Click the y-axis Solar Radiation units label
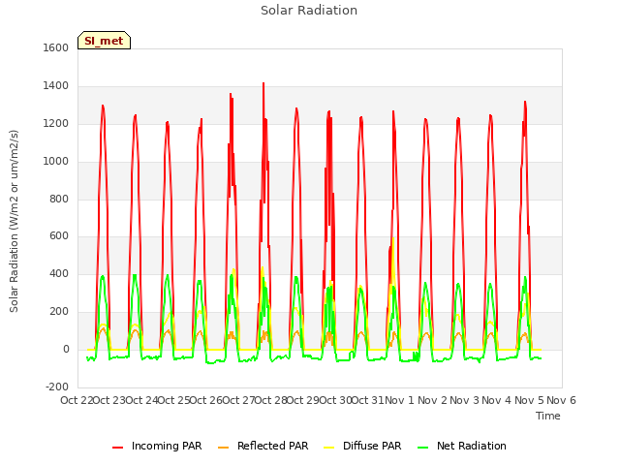The width and height of the screenshot is (620, 465). tap(14, 221)
